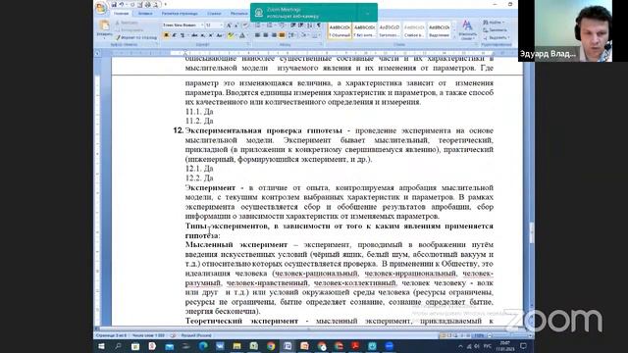Image resolution: width=628 pixels, height=353 pixels.
Task: Grow the font size with the large A
Action: 229,25
